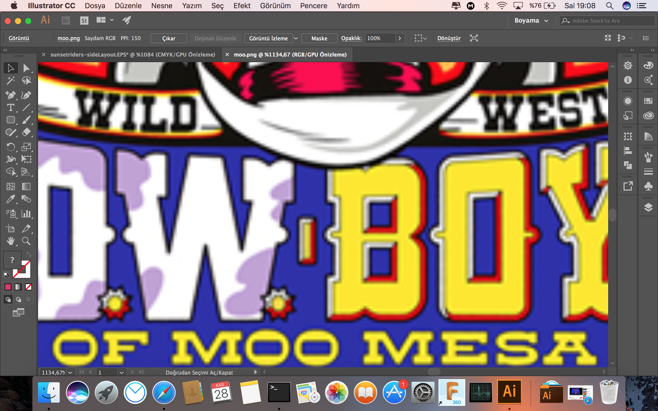Switch to Gradient fill mode
Viewport: 658px width, 411px height.
tap(18, 287)
